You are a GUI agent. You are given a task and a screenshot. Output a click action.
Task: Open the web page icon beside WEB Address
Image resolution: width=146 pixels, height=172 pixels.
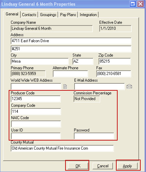pos(65,86)
